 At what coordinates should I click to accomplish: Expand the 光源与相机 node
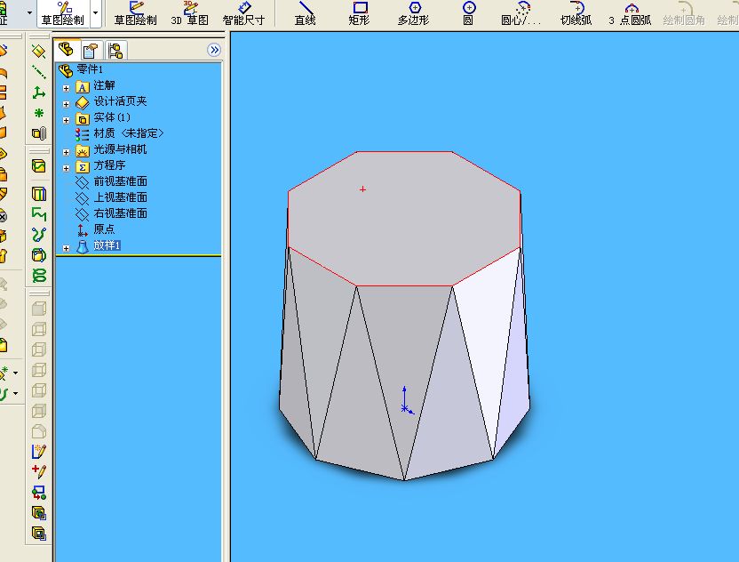66,152
